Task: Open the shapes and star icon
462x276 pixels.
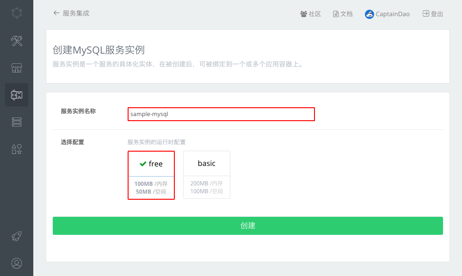Action: pyautogui.click(x=17, y=149)
